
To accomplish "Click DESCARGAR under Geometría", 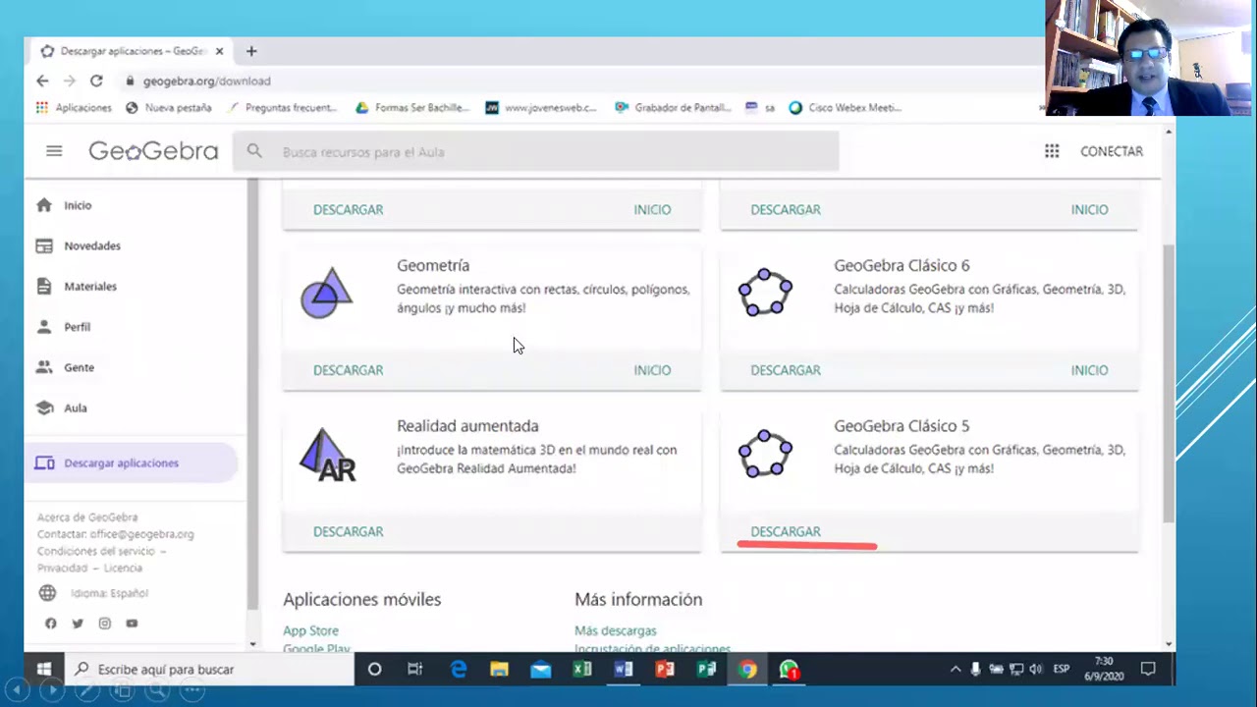I will (x=348, y=370).
